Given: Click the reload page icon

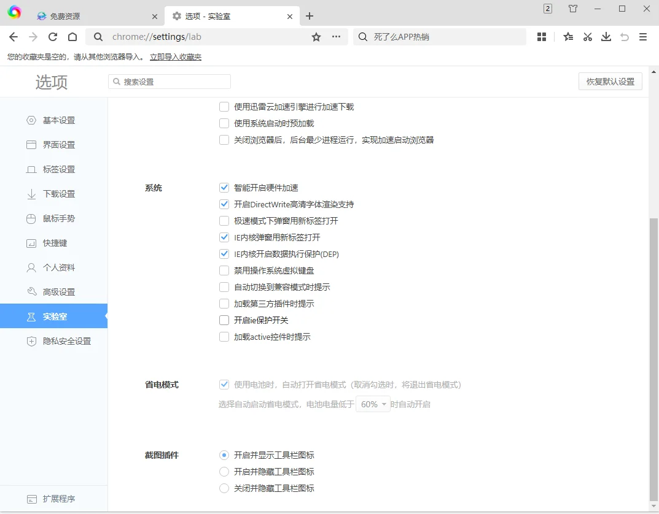Looking at the screenshot, I should click(53, 37).
